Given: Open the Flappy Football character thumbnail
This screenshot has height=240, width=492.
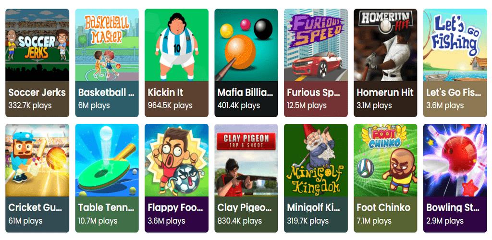Looking at the screenshot, I should pos(176,160).
